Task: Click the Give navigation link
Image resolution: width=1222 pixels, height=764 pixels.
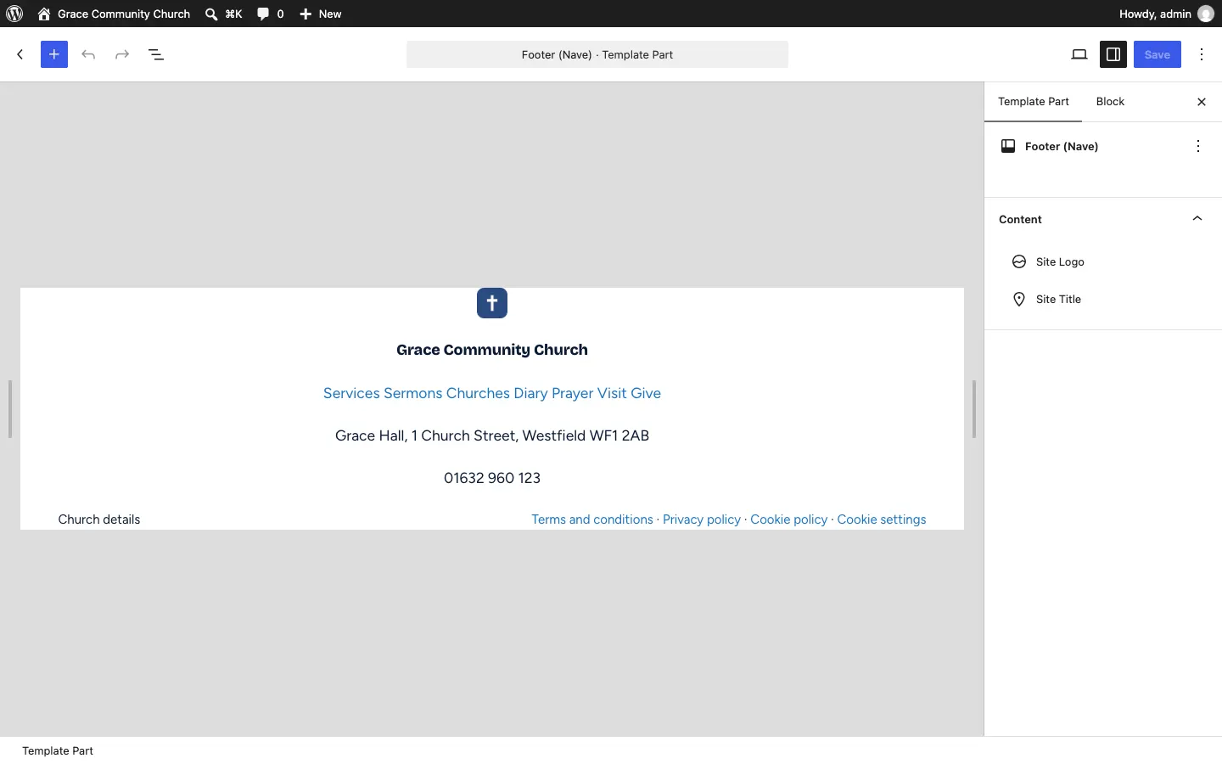Action: (646, 393)
